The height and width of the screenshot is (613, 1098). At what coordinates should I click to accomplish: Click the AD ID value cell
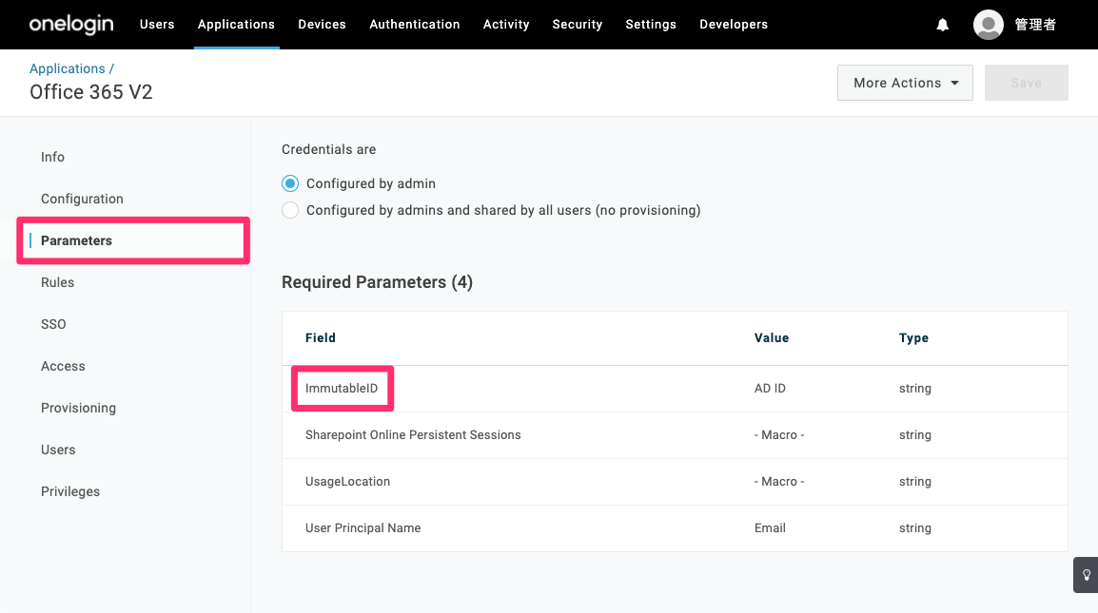(x=770, y=389)
